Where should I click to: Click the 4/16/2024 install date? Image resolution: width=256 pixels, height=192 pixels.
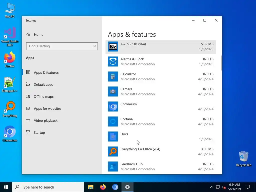click(x=205, y=109)
